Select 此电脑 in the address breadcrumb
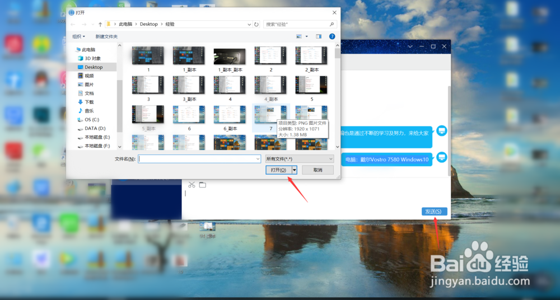 (x=125, y=24)
